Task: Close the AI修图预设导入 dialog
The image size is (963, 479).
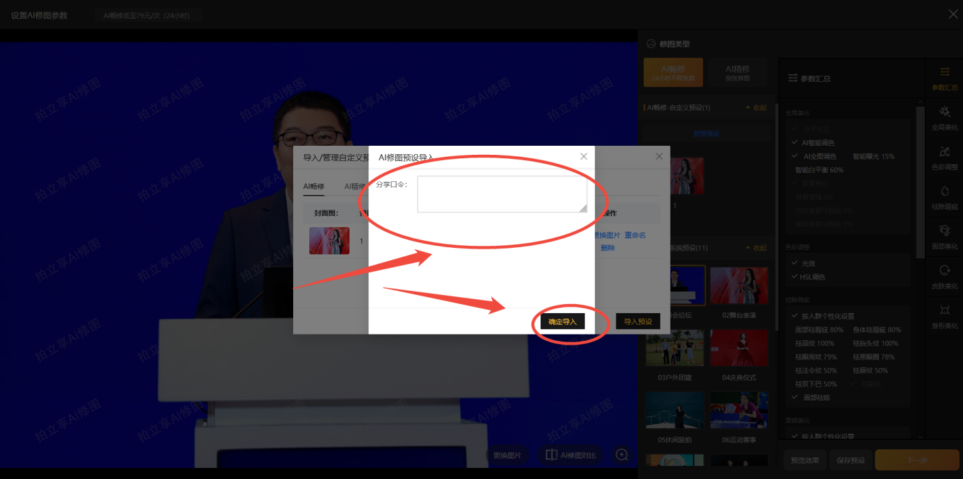Action: pos(584,157)
